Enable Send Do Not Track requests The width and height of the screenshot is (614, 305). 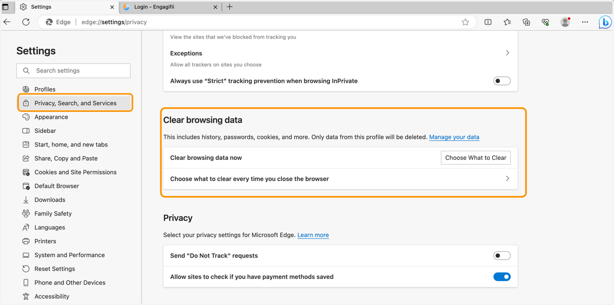(x=502, y=255)
